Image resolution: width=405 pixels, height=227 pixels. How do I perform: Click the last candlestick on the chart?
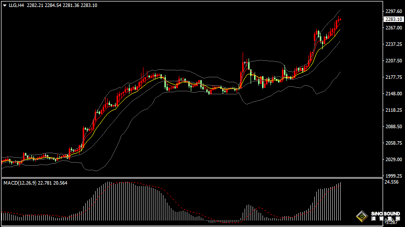pos(341,19)
